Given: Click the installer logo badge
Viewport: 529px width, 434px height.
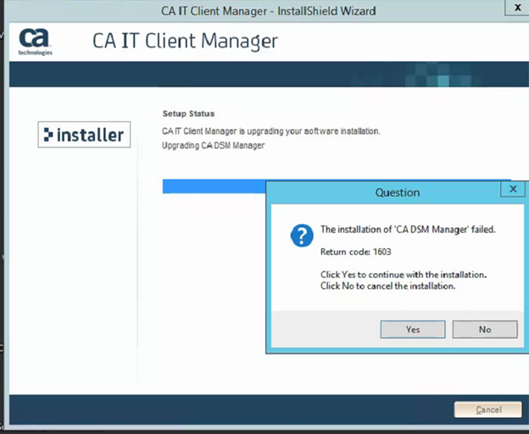Looking at the screenshot, I should click(x=84, y=135).
